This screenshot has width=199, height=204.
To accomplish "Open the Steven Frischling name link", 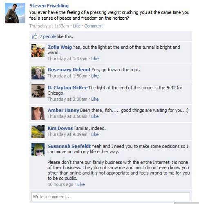I will click(x=49, y=6).
